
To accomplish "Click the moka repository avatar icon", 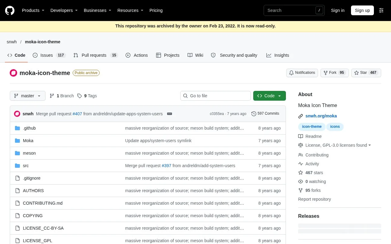I will [x=13, y=73].
